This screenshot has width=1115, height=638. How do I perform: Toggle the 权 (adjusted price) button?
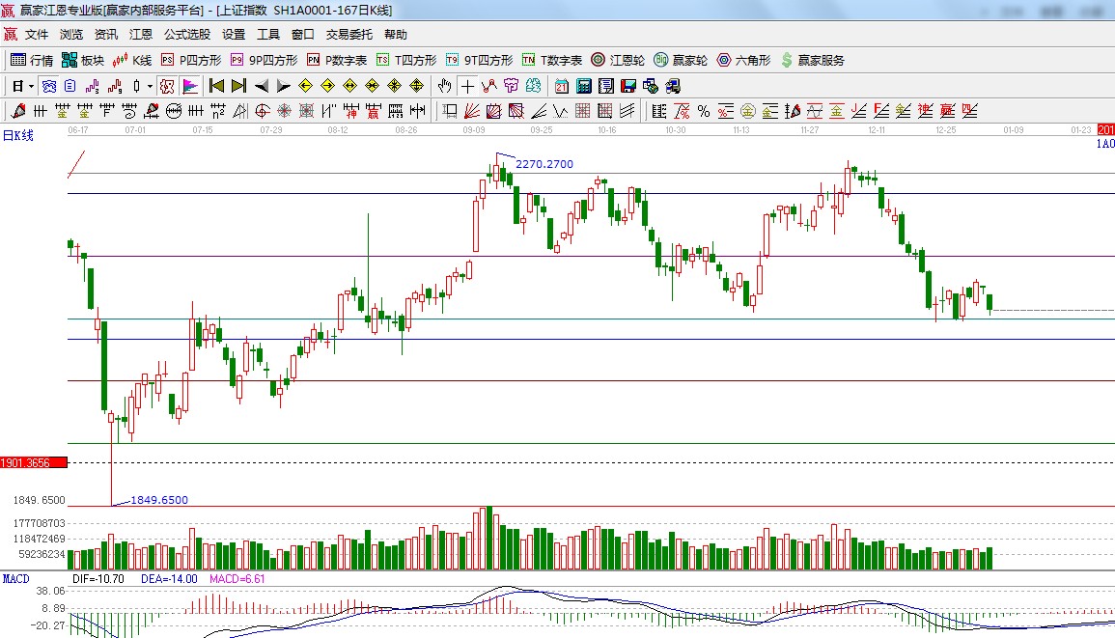(x=167, y=86)
